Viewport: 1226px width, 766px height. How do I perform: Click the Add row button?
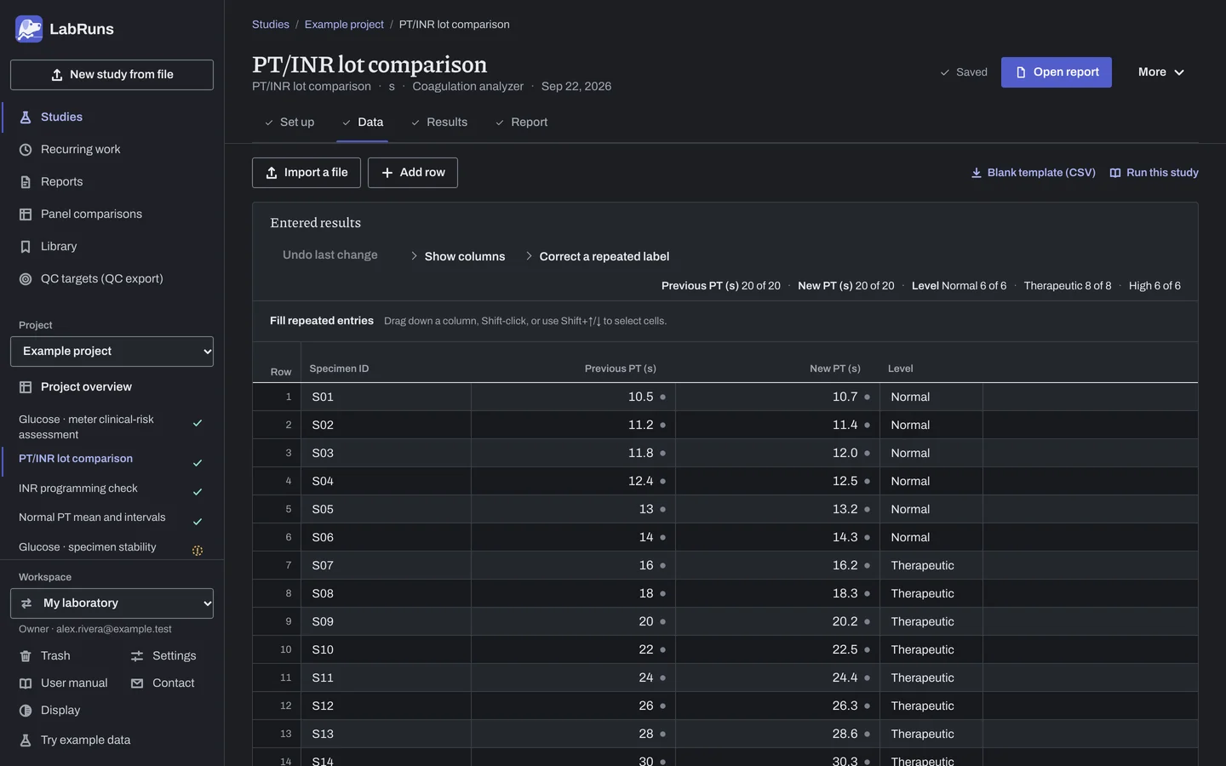click(x=413, y=173)
